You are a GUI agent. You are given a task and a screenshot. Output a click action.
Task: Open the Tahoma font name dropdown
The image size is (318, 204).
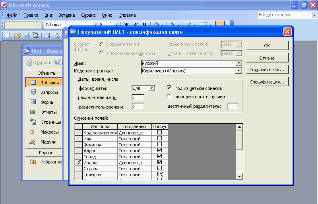(95, 25)
